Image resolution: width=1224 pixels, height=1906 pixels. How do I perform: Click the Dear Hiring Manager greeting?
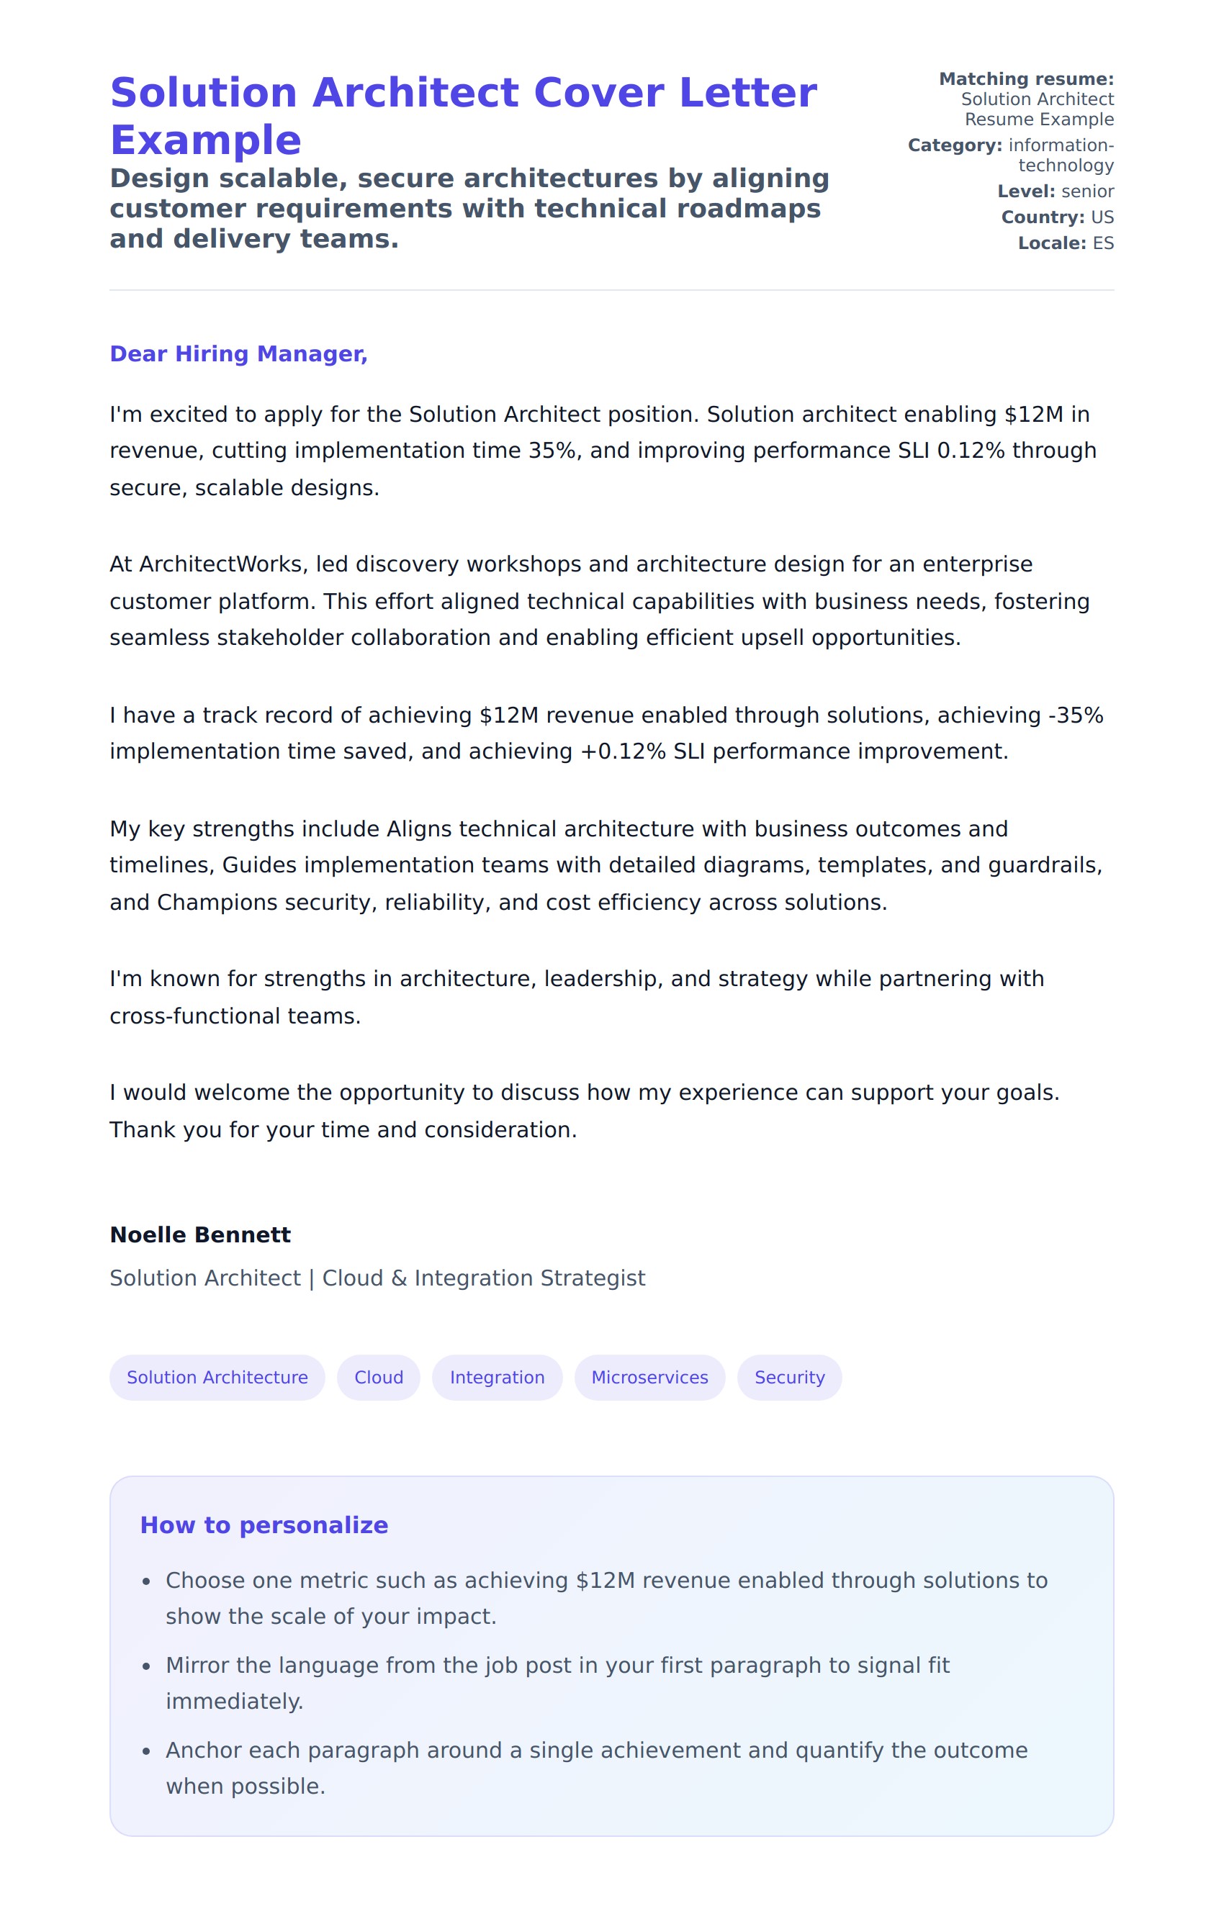238,354
